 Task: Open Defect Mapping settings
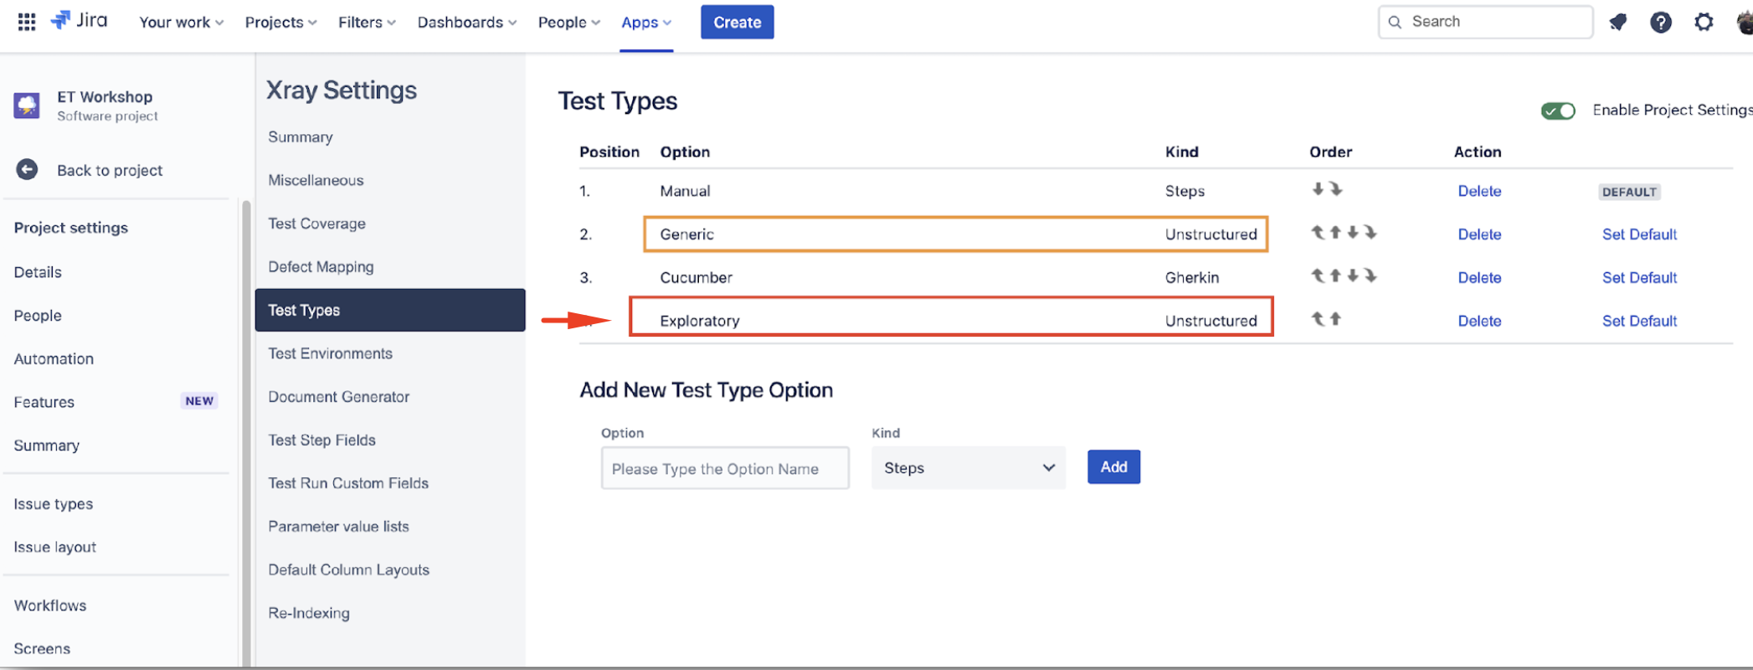(x=321, y=267)
